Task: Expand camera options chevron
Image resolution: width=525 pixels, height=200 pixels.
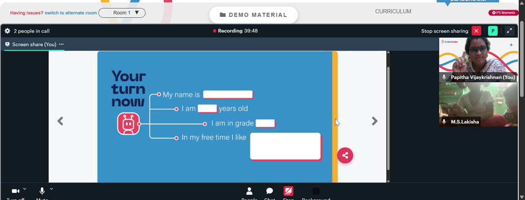Action: click(x=25, y=189)
